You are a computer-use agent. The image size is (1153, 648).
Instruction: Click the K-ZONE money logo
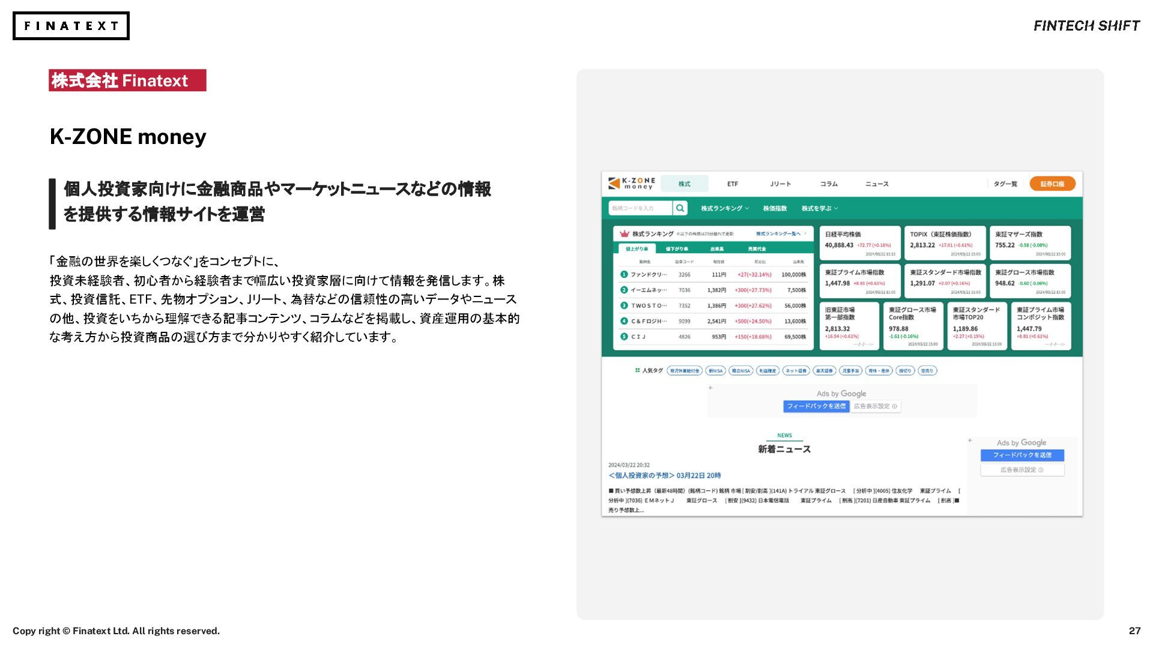point(631,184)
